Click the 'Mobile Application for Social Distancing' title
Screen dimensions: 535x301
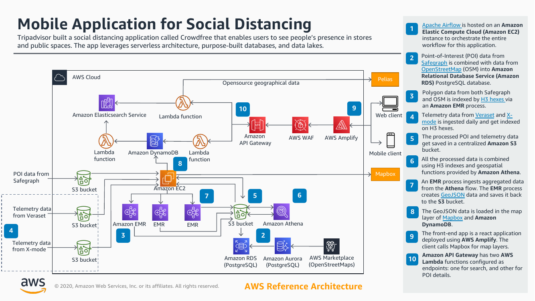(164, 24)
